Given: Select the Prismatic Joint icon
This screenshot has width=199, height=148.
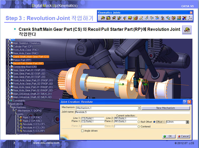Looking at the screenshot, I should click(108, 18).
